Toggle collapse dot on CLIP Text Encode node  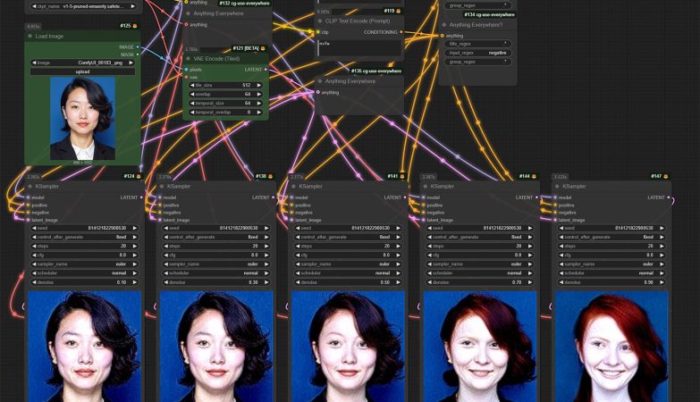click(321, 21)
